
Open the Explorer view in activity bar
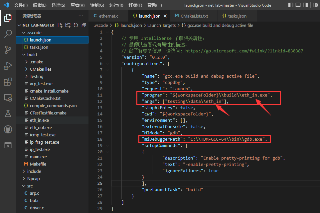(x=8, y=18)
